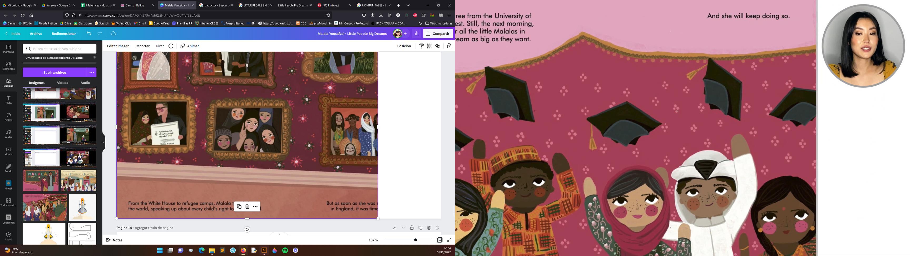The width and height of the screenshot is (910, 256).
Task: Open the transparency checkerboard icon
Action: coord(429,46)
